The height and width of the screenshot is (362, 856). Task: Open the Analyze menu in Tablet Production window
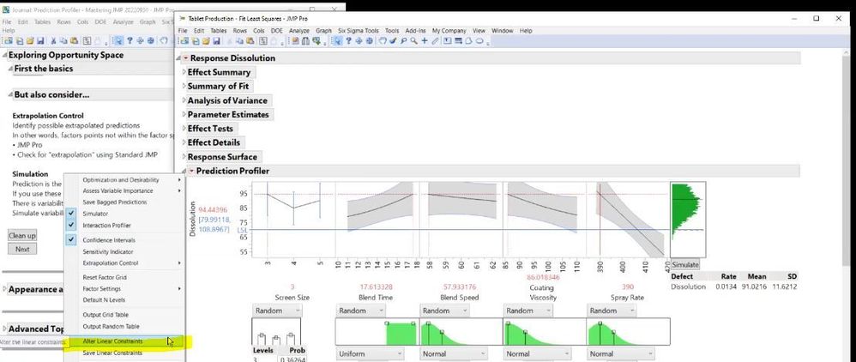(299, 31)
